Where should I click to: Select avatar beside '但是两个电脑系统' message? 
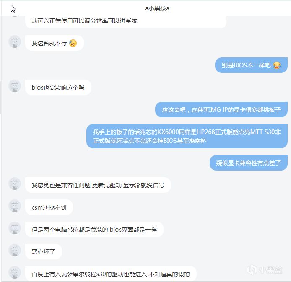(15, 228)
